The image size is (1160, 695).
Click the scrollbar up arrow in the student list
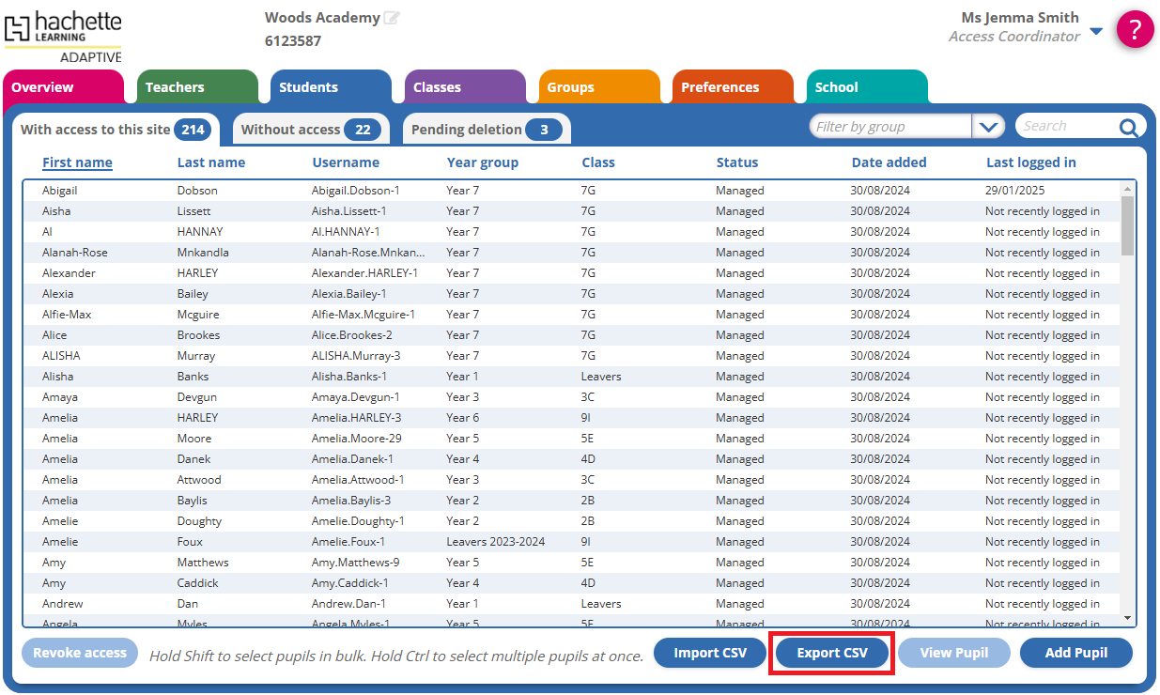[x=1128, y=189]
